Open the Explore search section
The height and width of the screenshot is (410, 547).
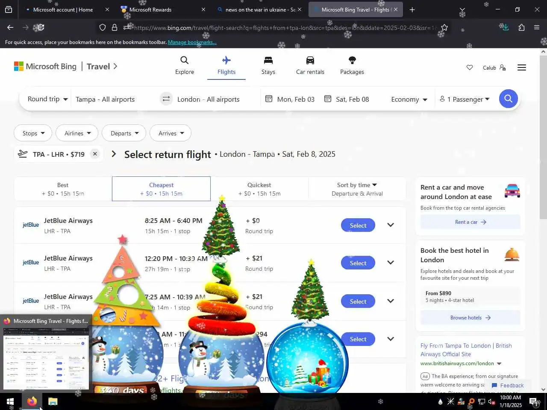184,65
